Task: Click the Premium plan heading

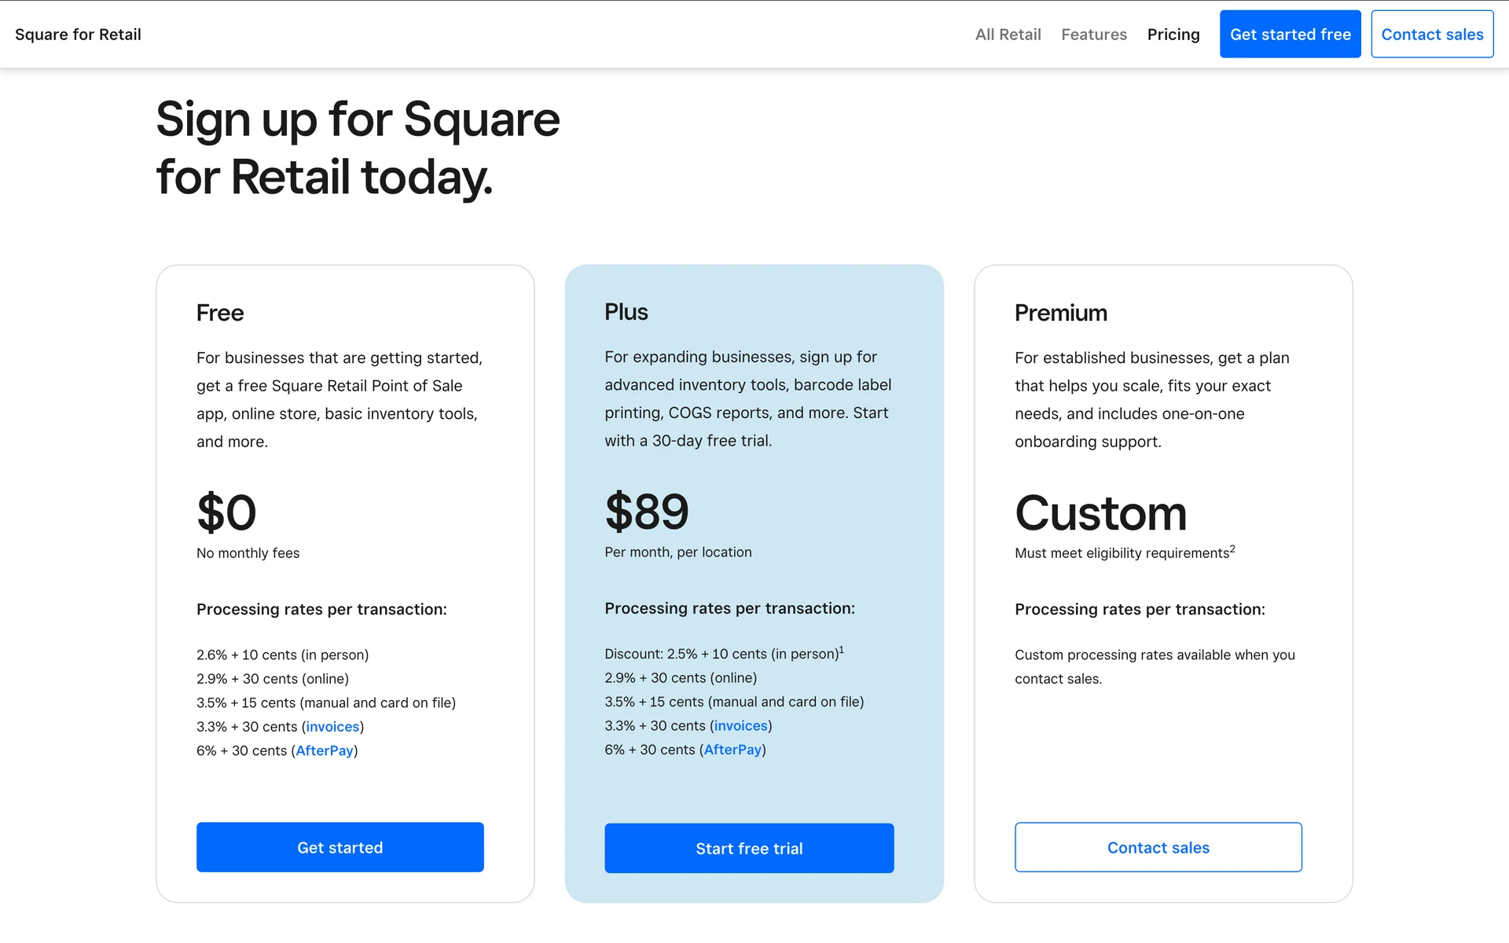Action: click(1060, 313)
